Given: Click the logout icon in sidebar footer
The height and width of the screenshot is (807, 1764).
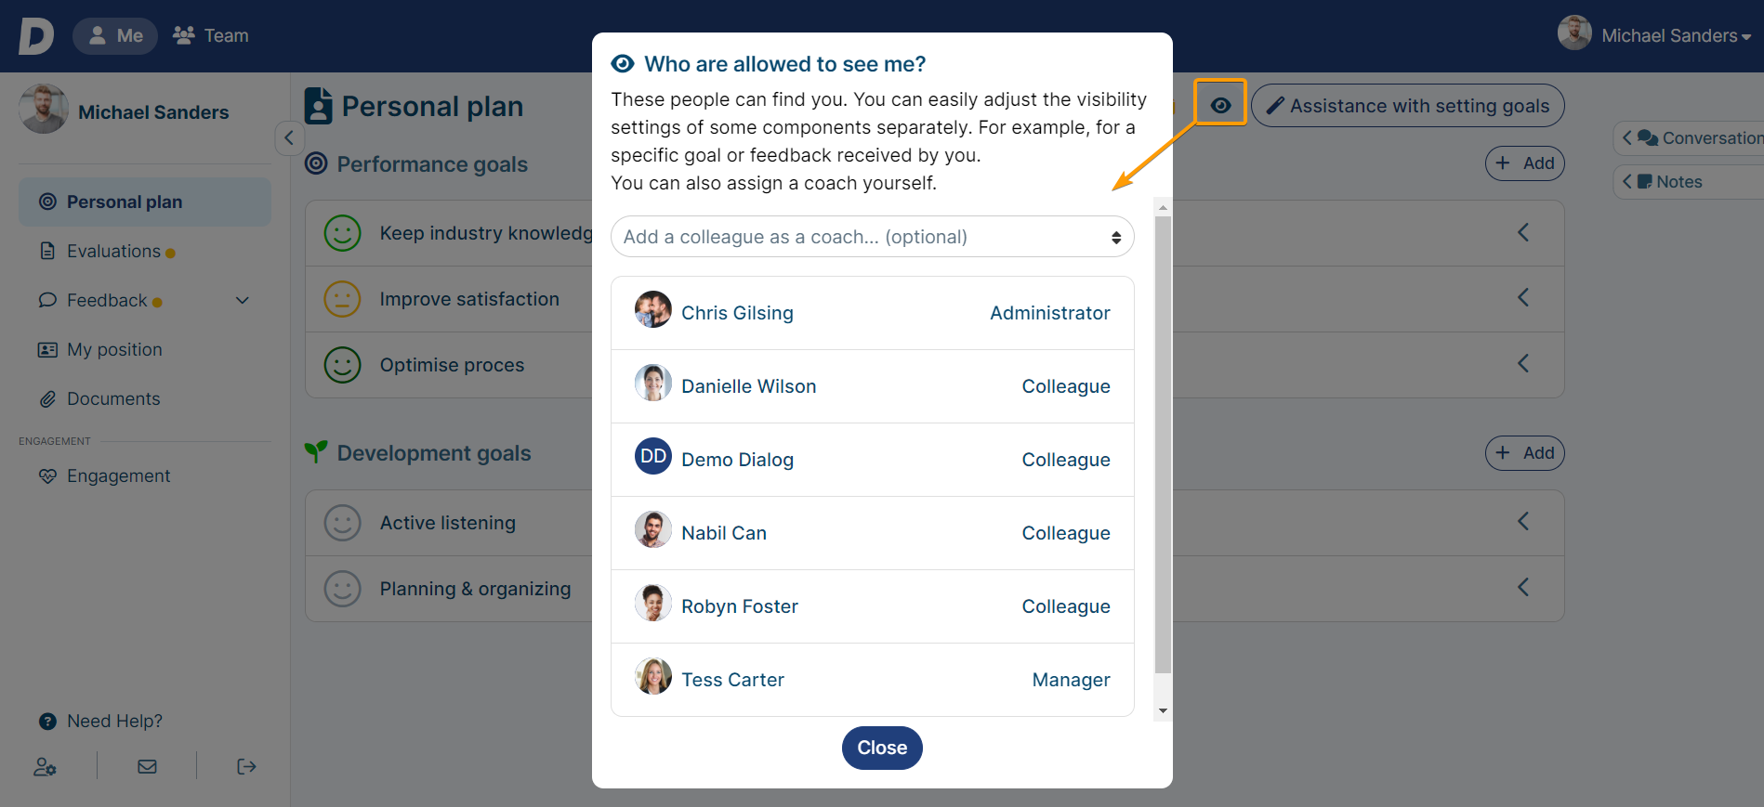Looking at the screenshot, I should [246, 767].
